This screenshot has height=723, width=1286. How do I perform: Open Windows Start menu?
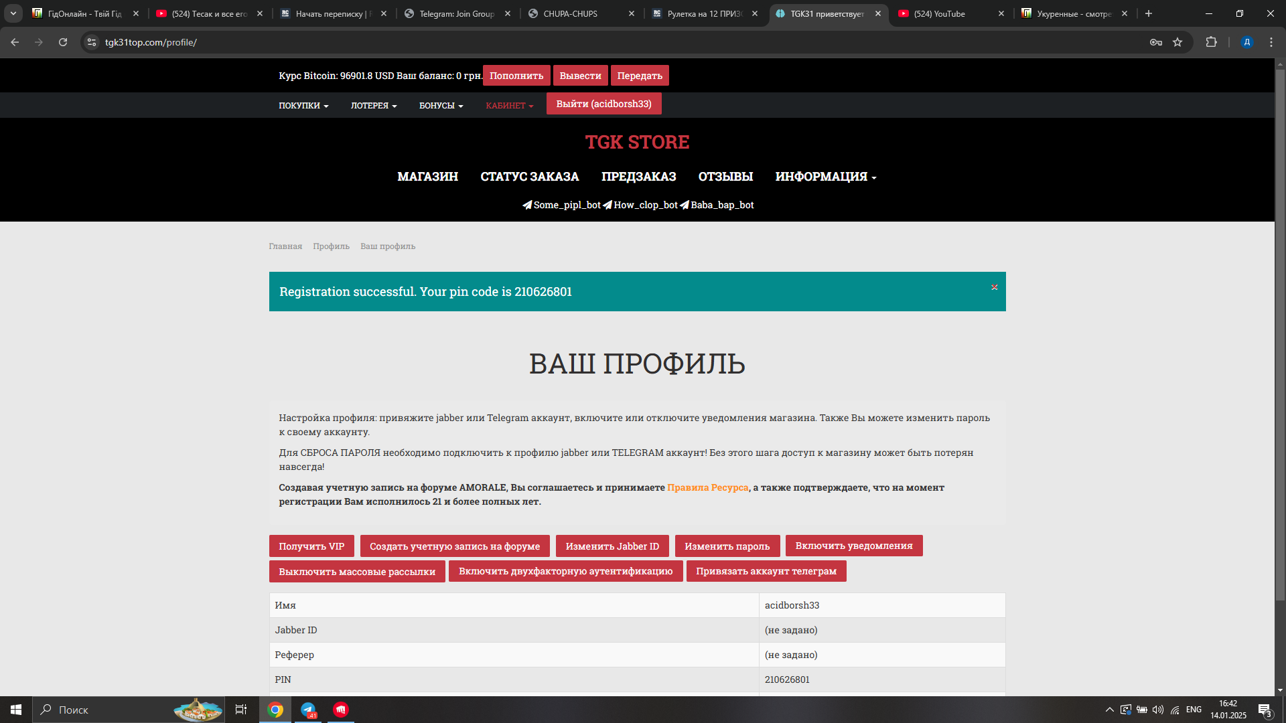16,710
